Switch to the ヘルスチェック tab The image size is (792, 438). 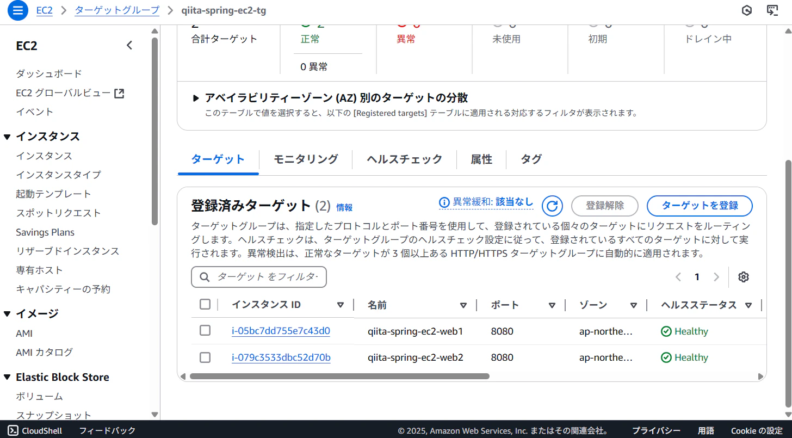[404, 159]
